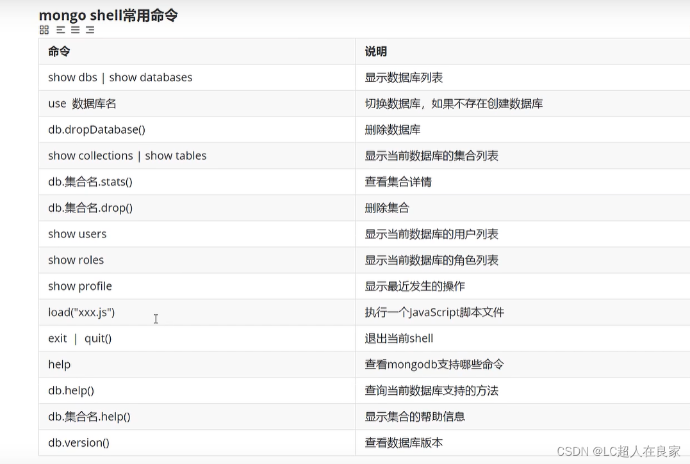Click the 'db.help()' cell
Viewport: 690px width, 464px height.
click(x=197, y=390)
